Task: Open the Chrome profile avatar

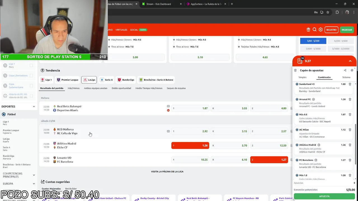Action: [x=347, y=12]
